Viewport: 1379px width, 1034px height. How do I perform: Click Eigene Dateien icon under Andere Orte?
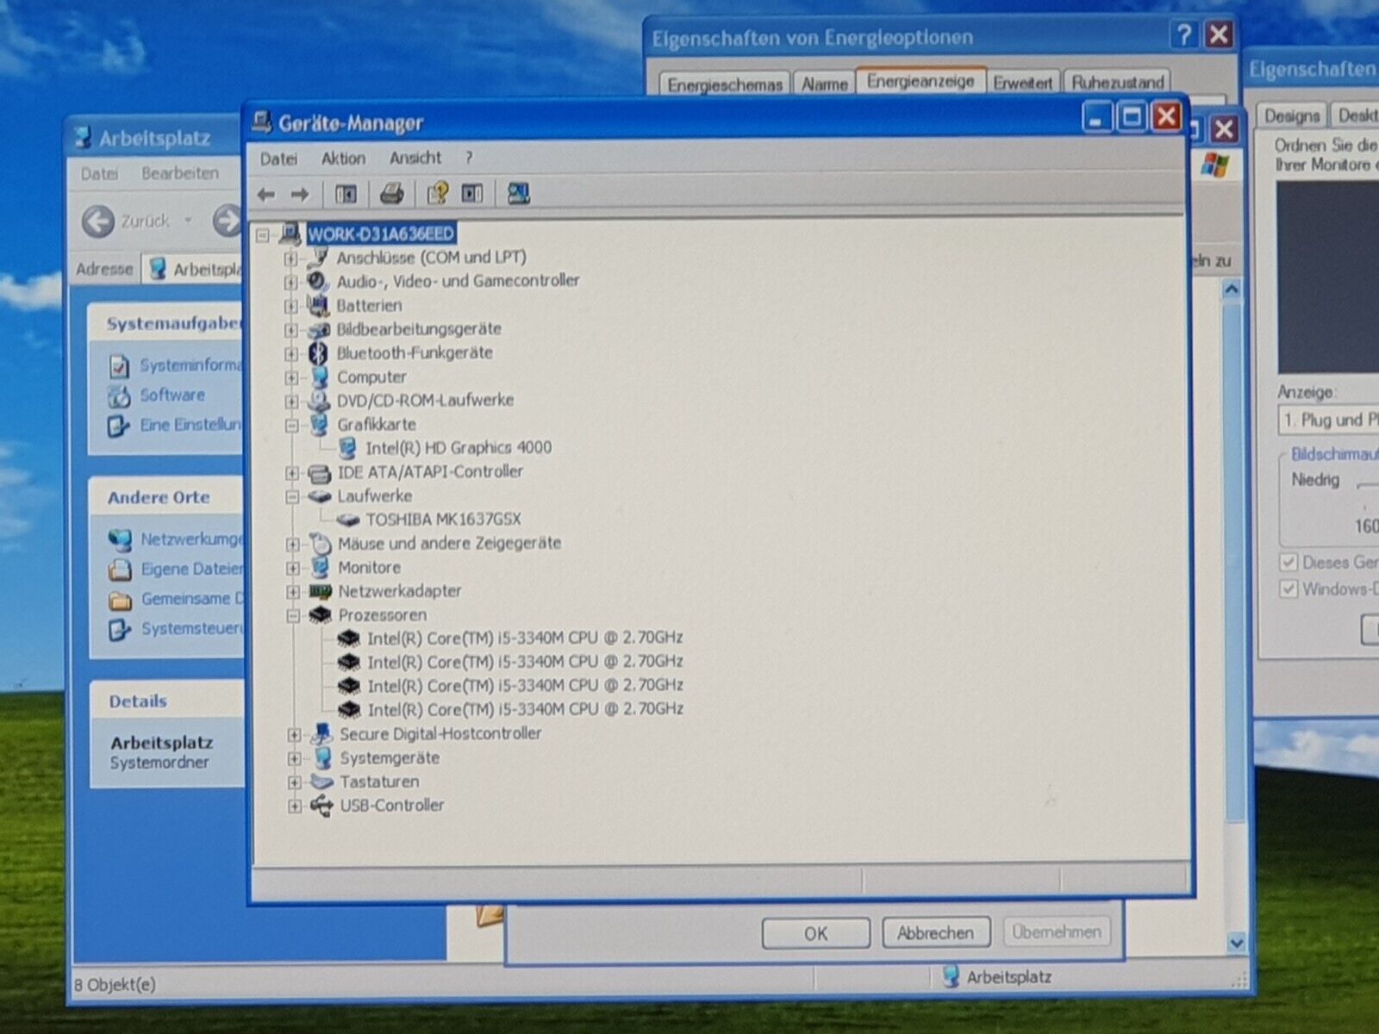click(120, 570)
